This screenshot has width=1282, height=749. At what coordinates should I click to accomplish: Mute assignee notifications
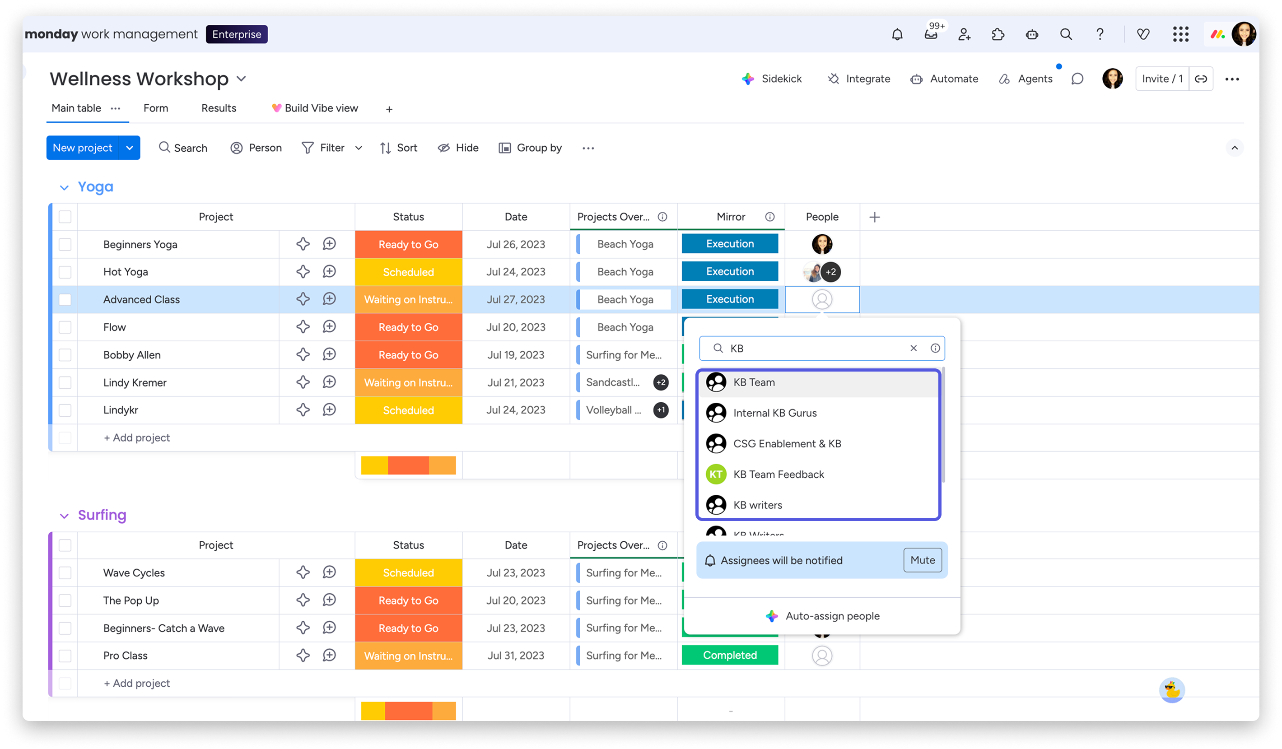pyautogui.click(x=923, y=560)
